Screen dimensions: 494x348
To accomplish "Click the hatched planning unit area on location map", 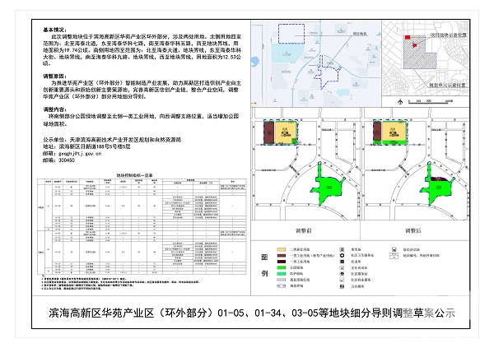I will click(x=416, y=57).
